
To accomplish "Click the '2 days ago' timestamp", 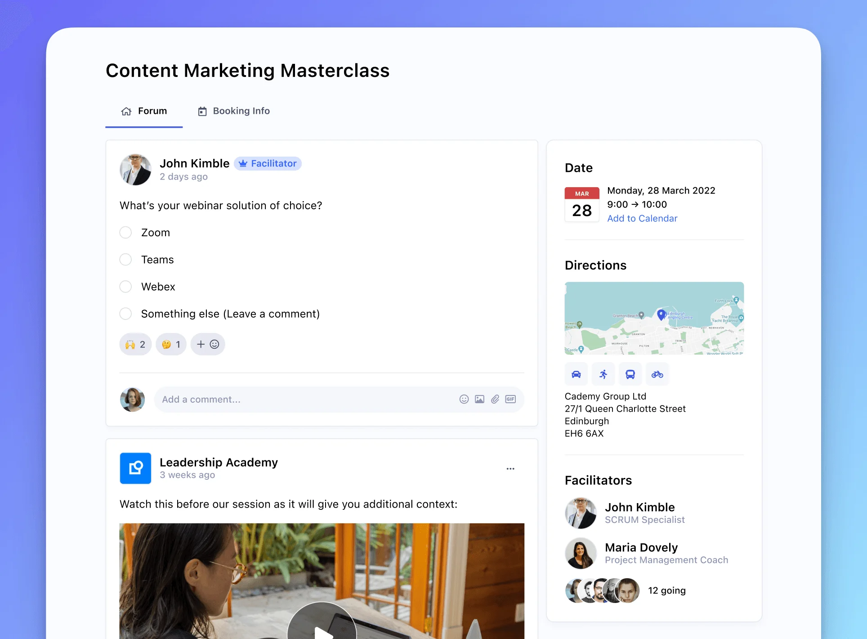I will tap(183, 177).
